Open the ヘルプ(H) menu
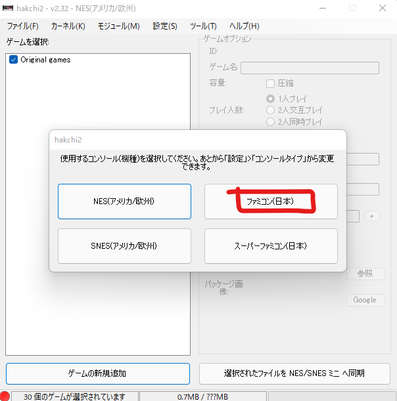The width and height of the screenshot is (397, 401). tap(244, 26)
